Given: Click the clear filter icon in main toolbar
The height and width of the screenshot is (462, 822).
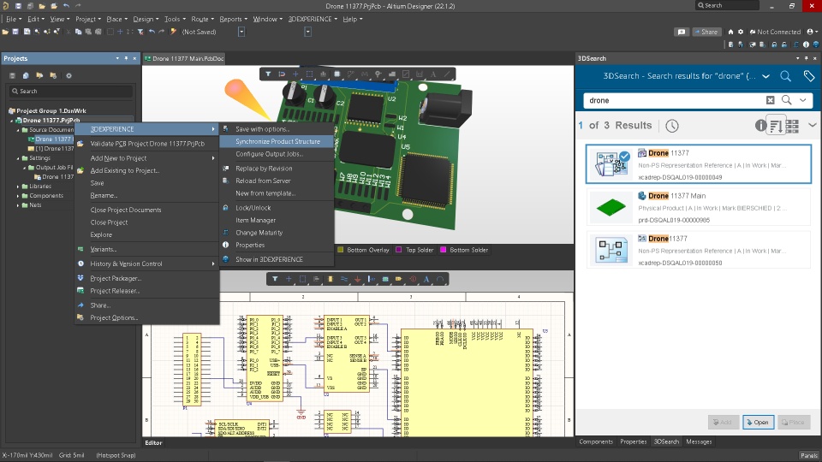Looking at the screenshot, I should tap(140, 32).
